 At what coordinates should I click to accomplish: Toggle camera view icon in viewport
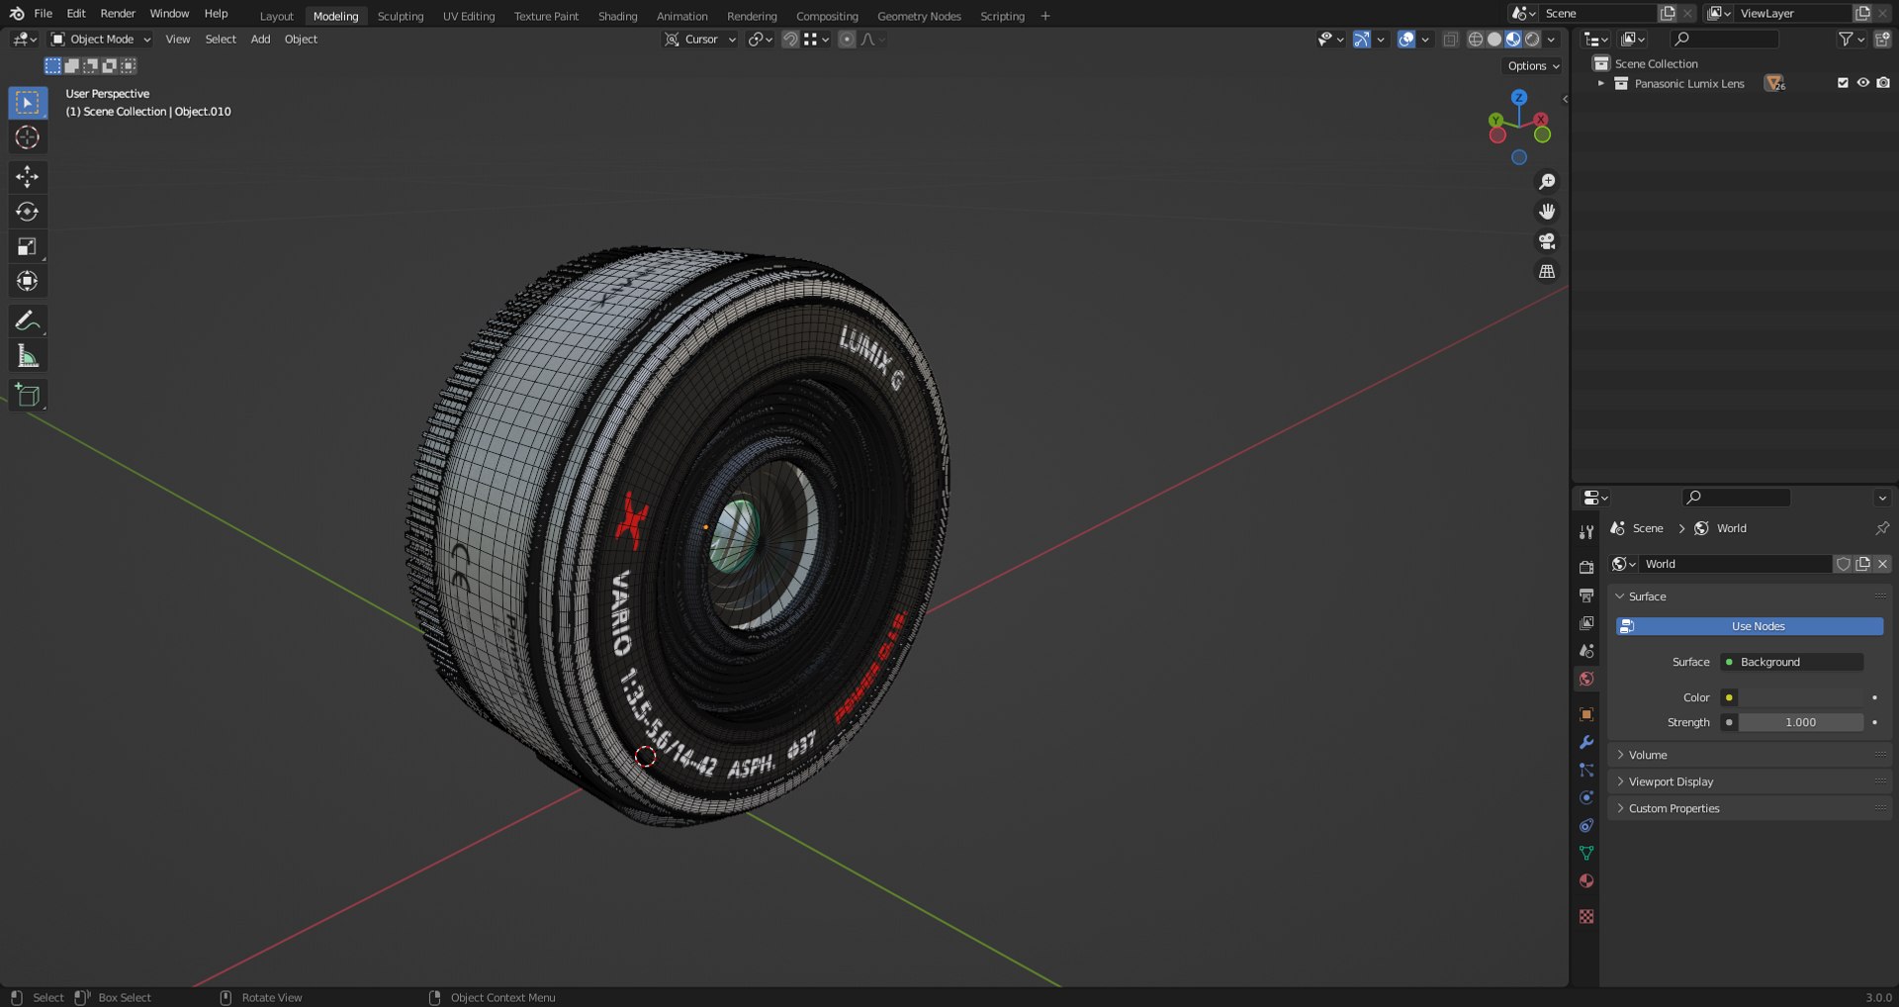[1547, 241]
